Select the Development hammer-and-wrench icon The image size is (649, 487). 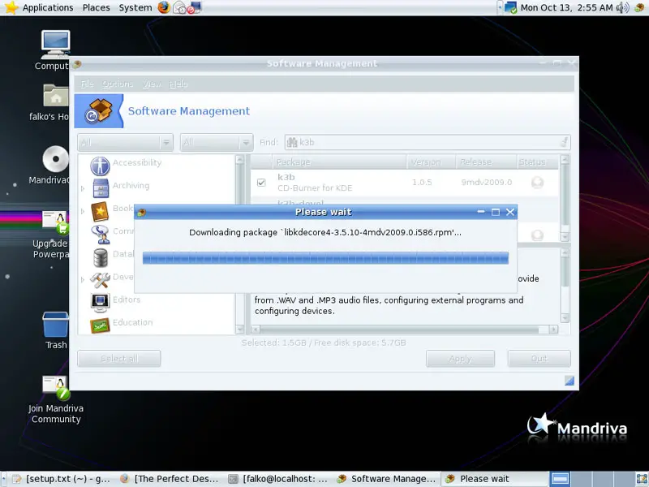click(100, 280)
